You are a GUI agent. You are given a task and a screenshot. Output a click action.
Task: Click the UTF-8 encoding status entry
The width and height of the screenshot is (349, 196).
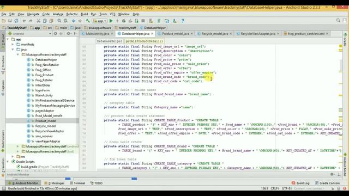point(287,188)
